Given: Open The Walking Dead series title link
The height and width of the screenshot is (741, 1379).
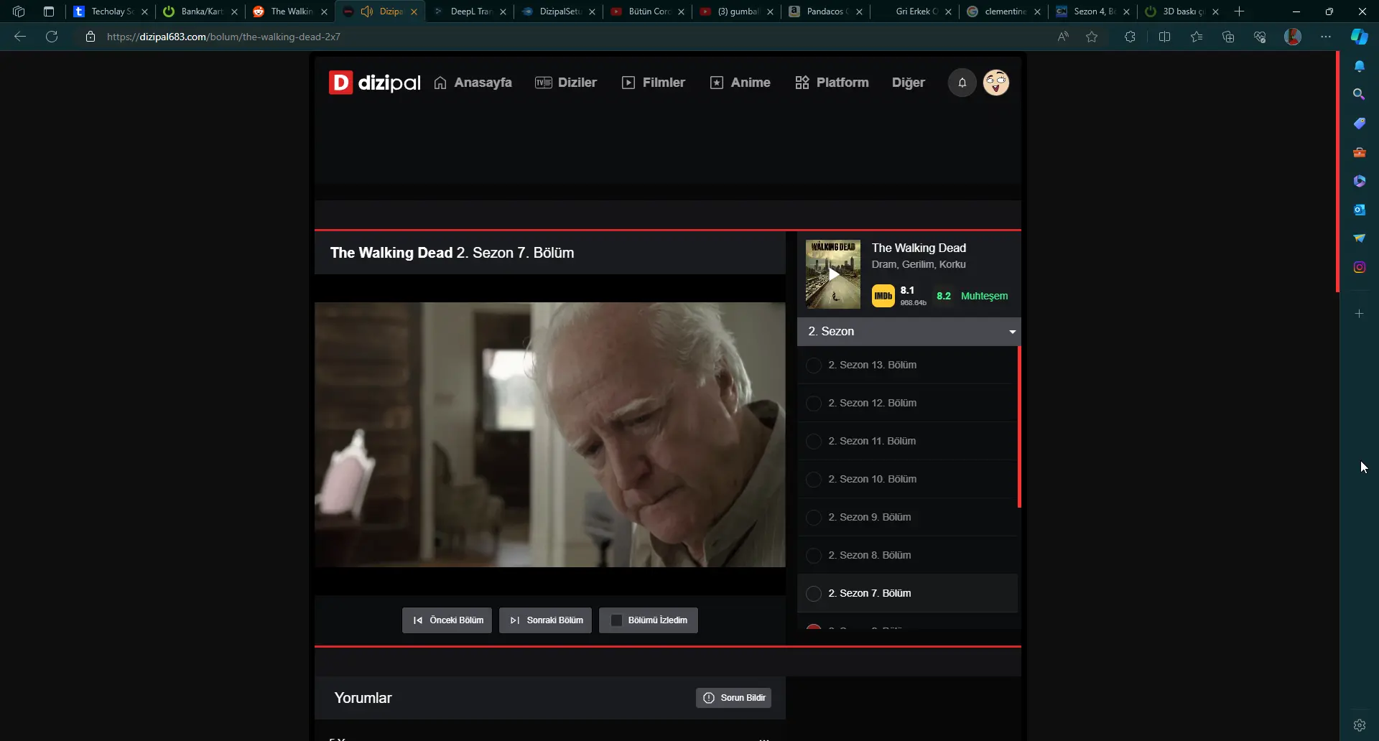Looking at the screenshot, I should pos(919,248).
